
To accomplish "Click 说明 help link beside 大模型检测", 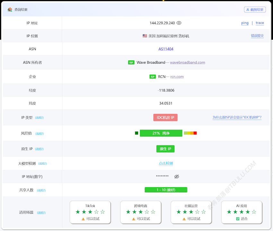I will click(42, 164).
